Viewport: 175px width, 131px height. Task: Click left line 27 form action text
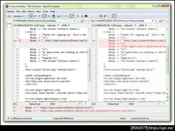(x=50, y=70)
